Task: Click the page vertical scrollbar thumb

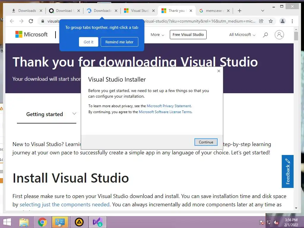Action: (x=296, y=36)
